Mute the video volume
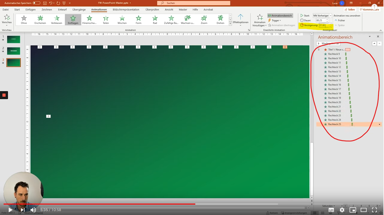Image resolution: width=384 pixels, height=215 pixels. click(33, 210)
